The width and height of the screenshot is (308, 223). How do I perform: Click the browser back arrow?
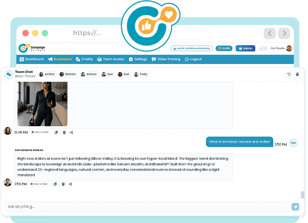[270, 33]
